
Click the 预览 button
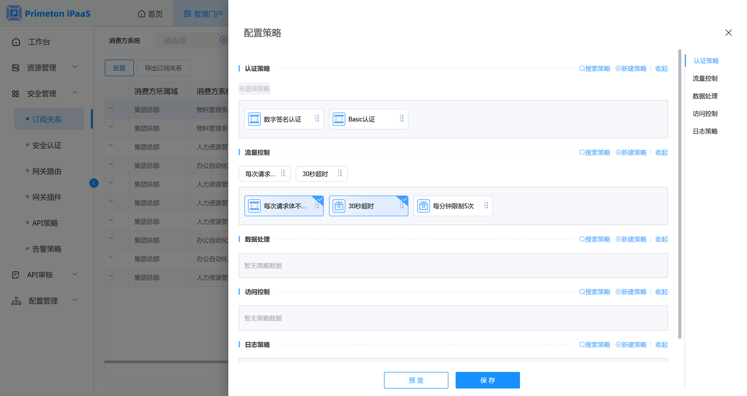pyautogui.click(x=416, y=380)
